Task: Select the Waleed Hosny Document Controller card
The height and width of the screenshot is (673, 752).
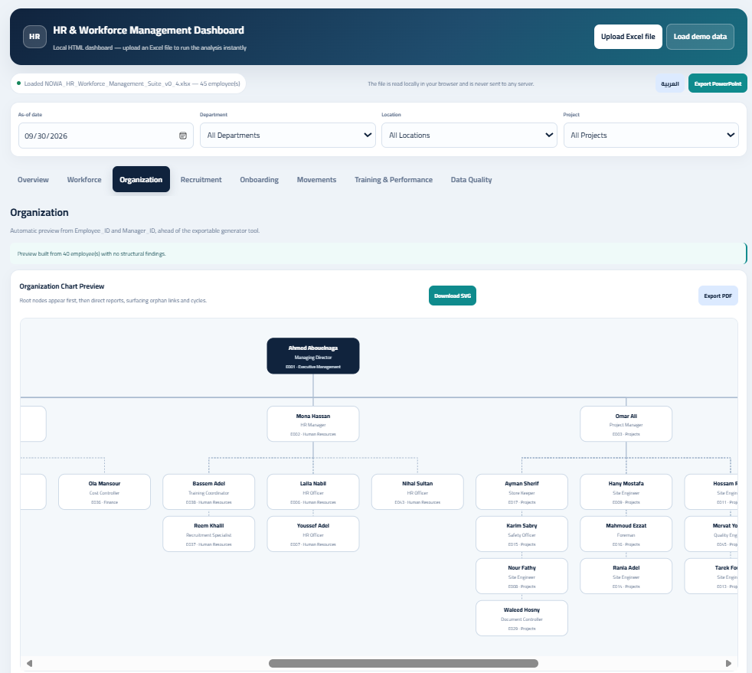Action: 521,619
